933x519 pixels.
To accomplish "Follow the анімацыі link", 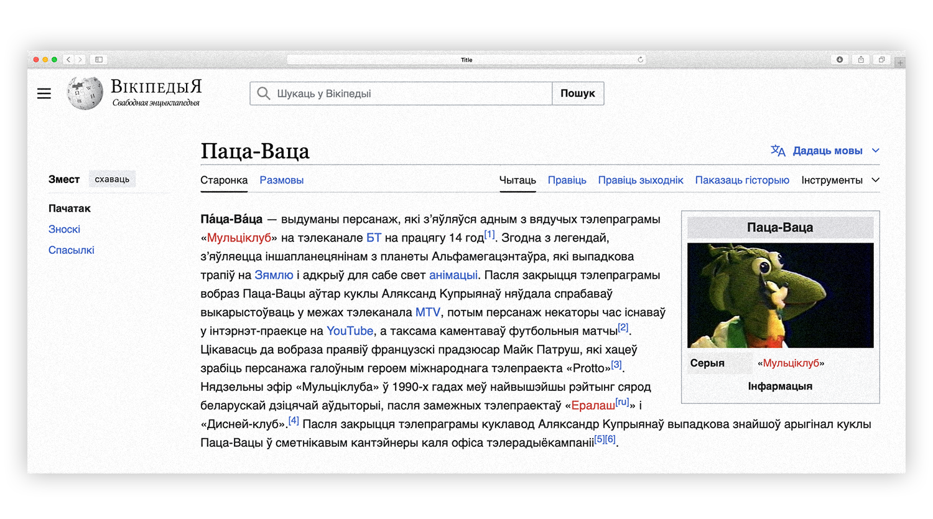I will click(453, 275).
